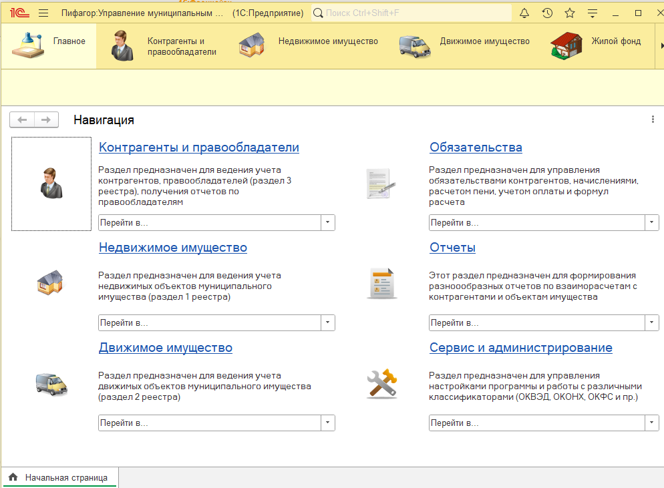Viewport: 664px width, 488px height.
Task: Click Перейти в field under Недвижимое имущество
Action: coord(210,322)
